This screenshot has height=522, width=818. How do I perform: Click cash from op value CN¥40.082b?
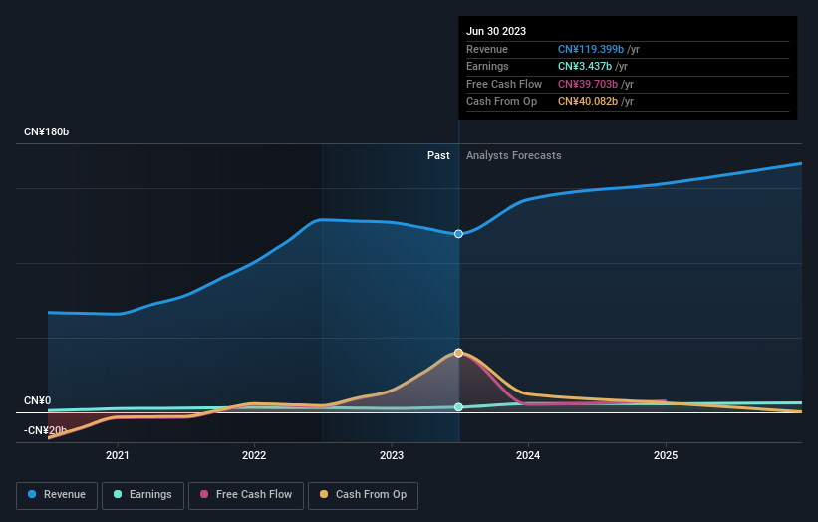[x=588, y=102]
